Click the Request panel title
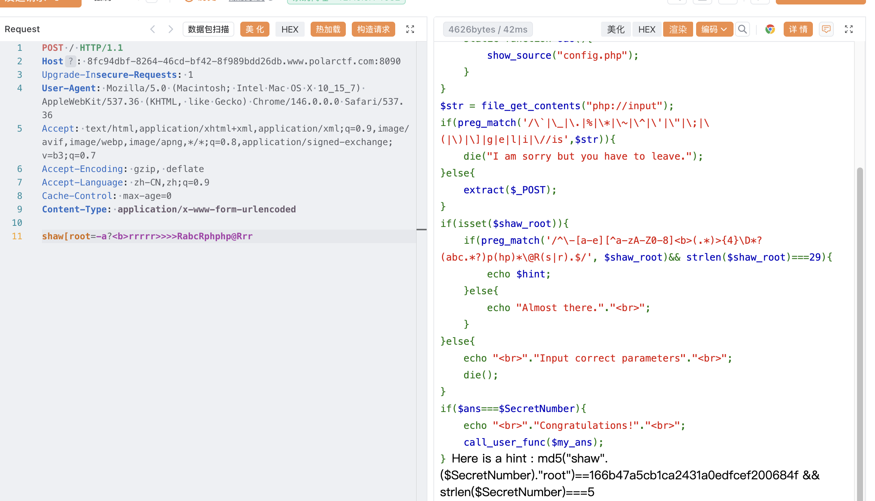The image size is (875, 501). tap(22, 29)
